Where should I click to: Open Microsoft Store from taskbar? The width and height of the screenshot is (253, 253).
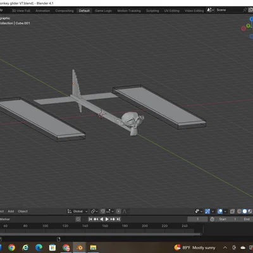(52, 247)
